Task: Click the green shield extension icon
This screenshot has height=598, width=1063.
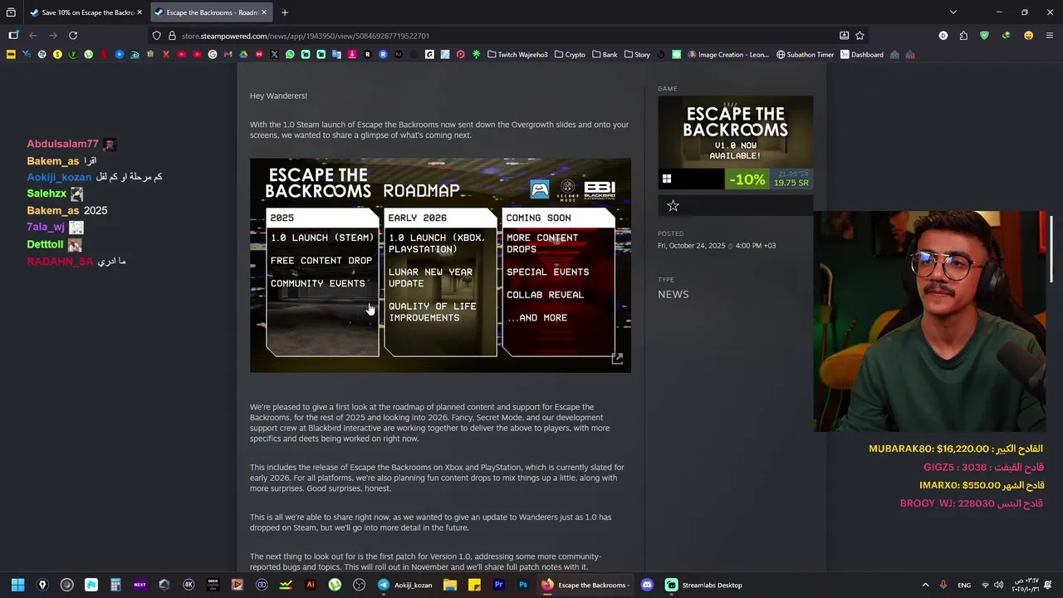Action: pyautogui.click(x=984, y=36)
